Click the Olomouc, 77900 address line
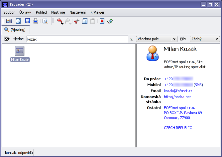The width and height of the screenshot is (222, 157). pyautogui.click(x=177, y=118)
